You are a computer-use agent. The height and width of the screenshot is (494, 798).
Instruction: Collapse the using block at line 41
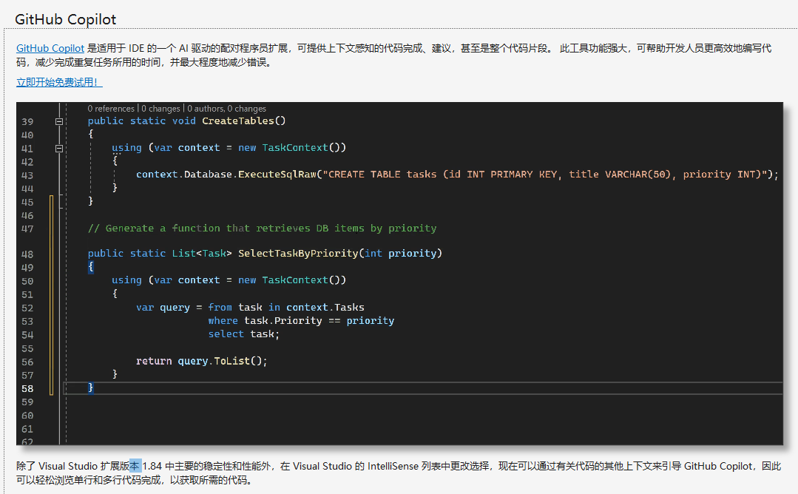(59, 149)
